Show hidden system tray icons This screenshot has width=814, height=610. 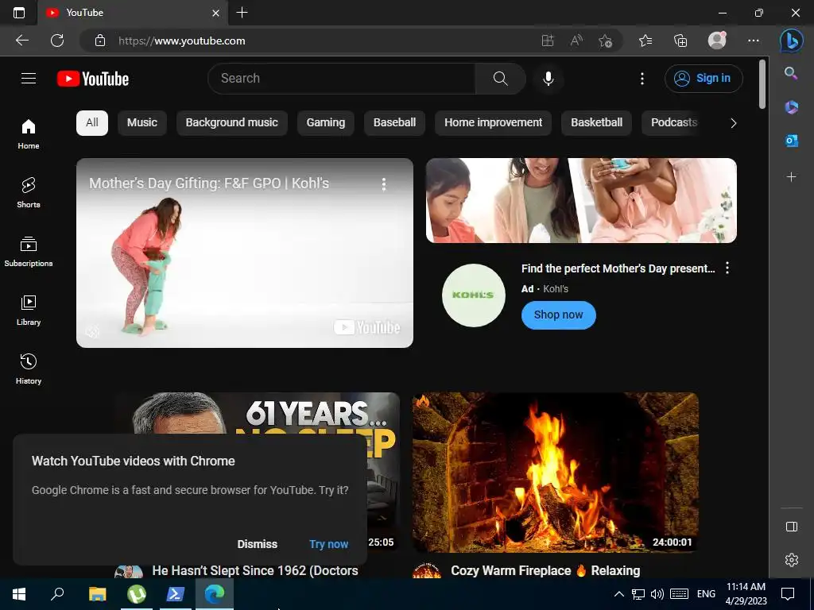(x=618, y=594)
